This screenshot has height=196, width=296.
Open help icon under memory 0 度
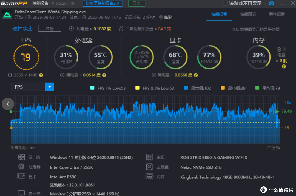click(x=284, y=66)
